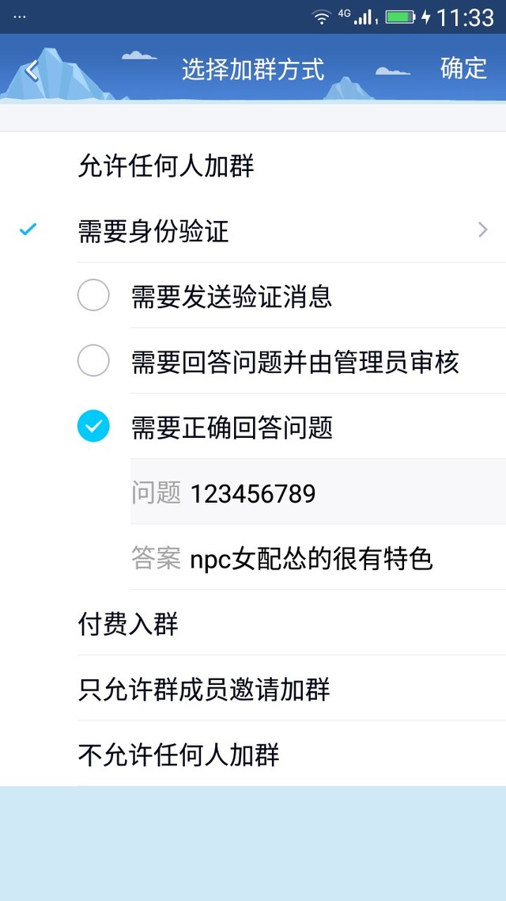Select the 需要发送验证消息 radio button
506x901 pixels.
(x=93, y=297)
